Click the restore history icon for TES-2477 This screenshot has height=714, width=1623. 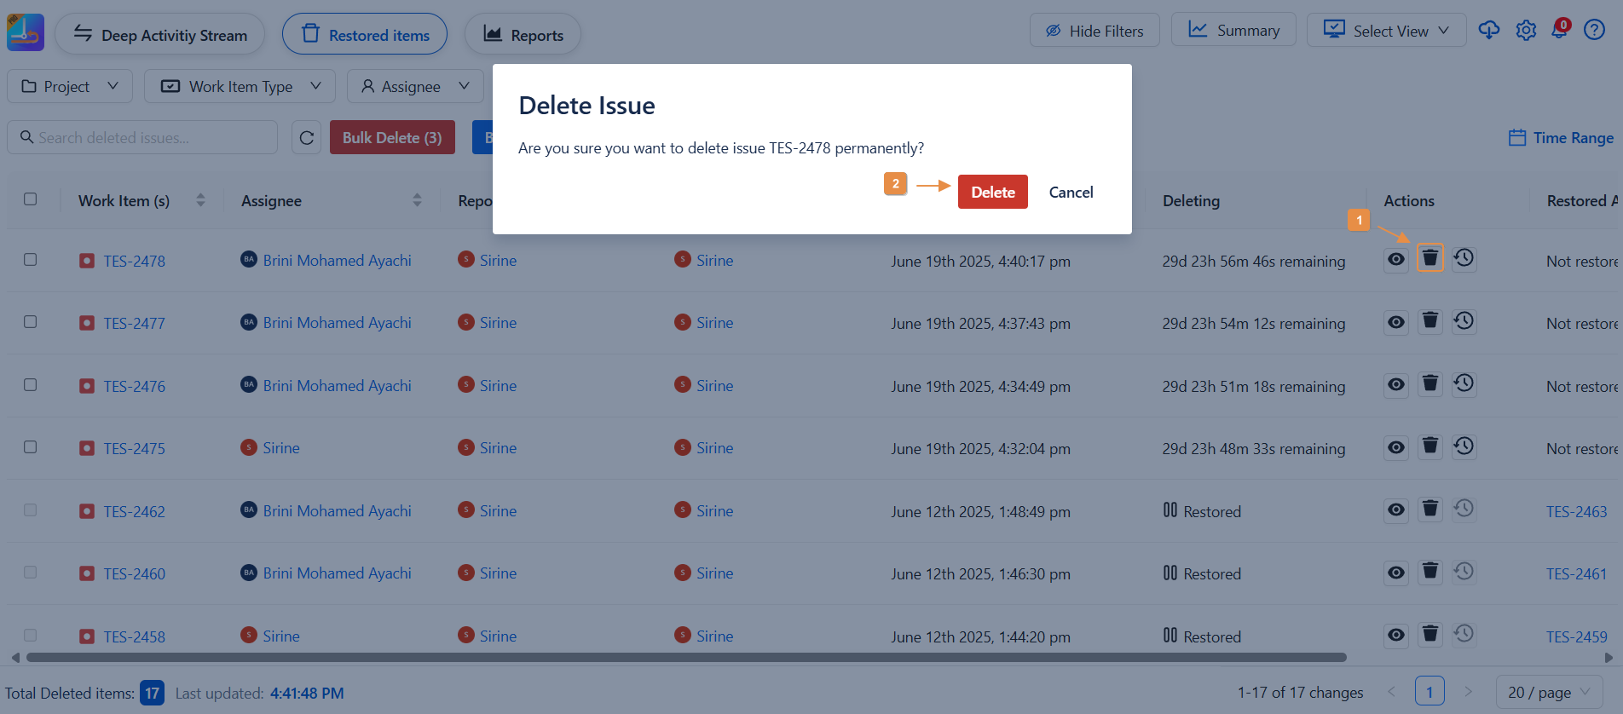coord(1464,321)
